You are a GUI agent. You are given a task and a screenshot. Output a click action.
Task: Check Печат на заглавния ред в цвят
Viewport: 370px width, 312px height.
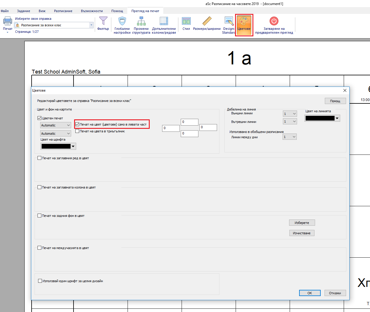point(40,158)
